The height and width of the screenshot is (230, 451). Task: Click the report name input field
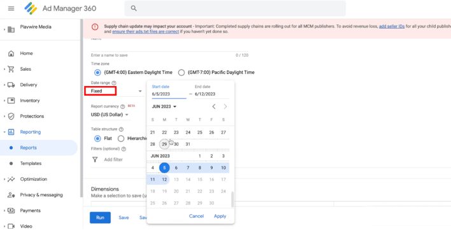coord(169,47)
